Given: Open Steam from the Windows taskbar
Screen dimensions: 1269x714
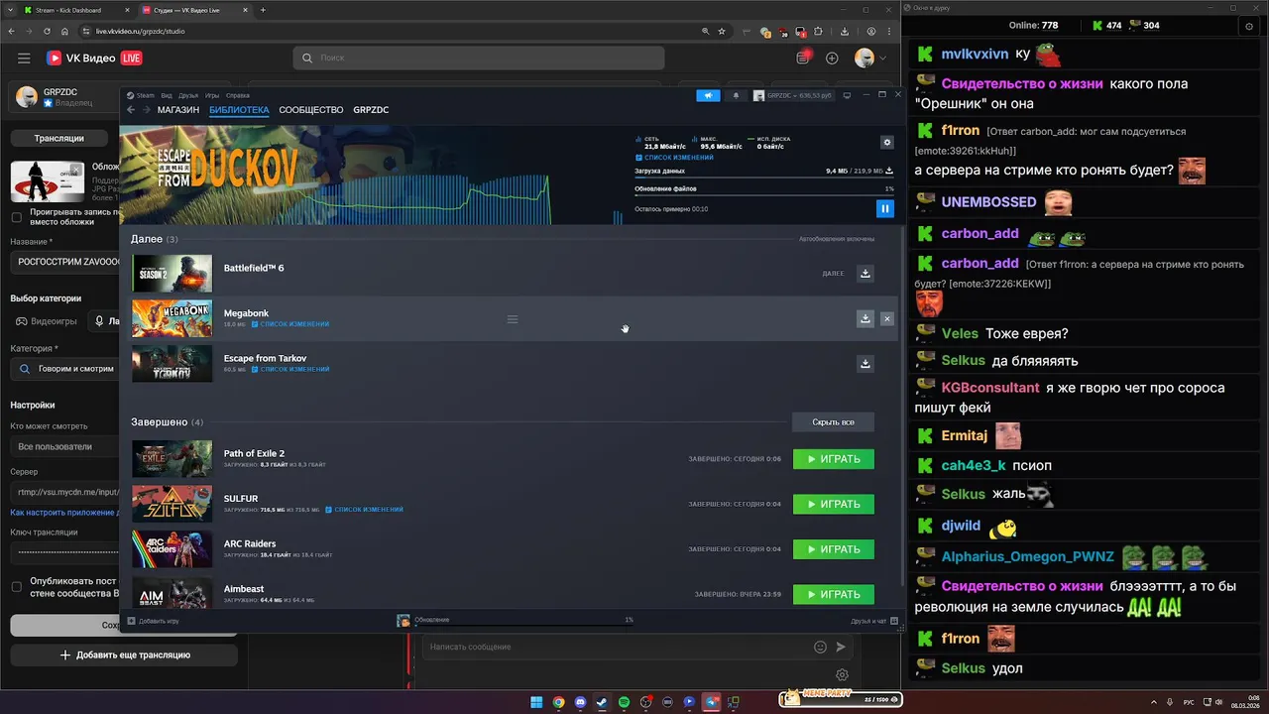Looking at the screenshot, I should click(x=602, y=702).
